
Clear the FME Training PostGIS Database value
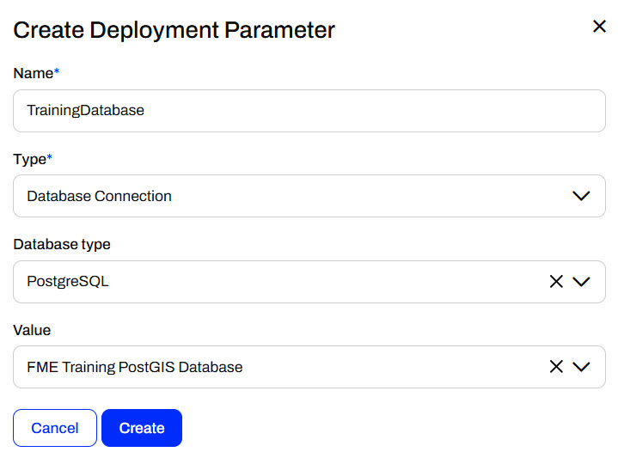click(x=556, y=367)
